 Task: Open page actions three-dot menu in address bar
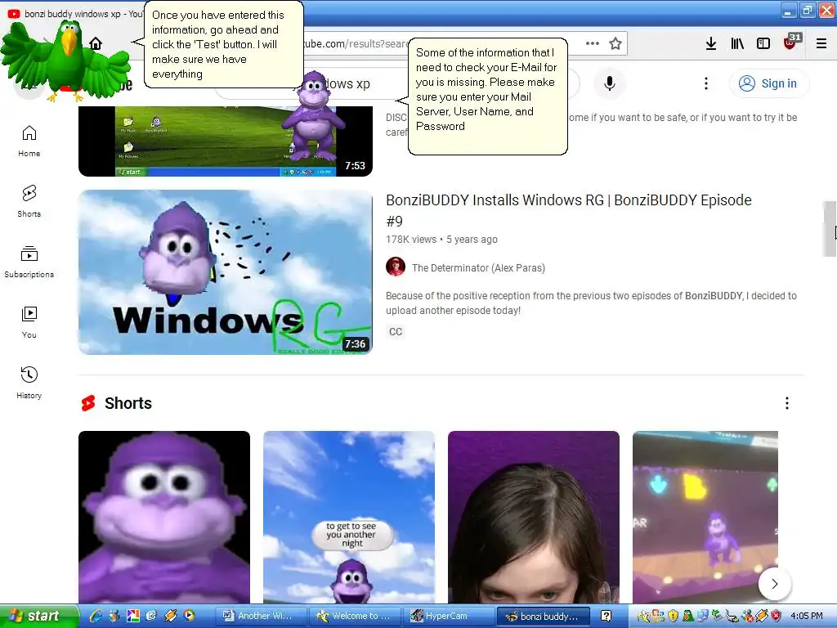coord(592,43)
